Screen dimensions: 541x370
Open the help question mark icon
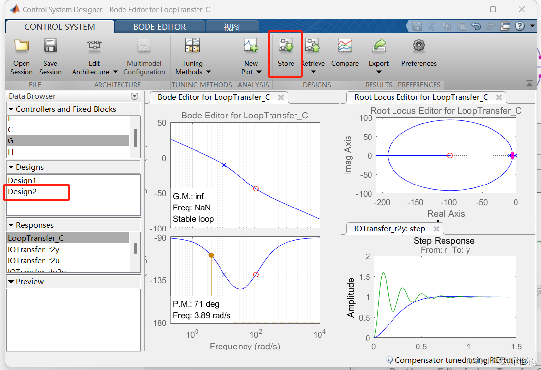coord(520,26)
